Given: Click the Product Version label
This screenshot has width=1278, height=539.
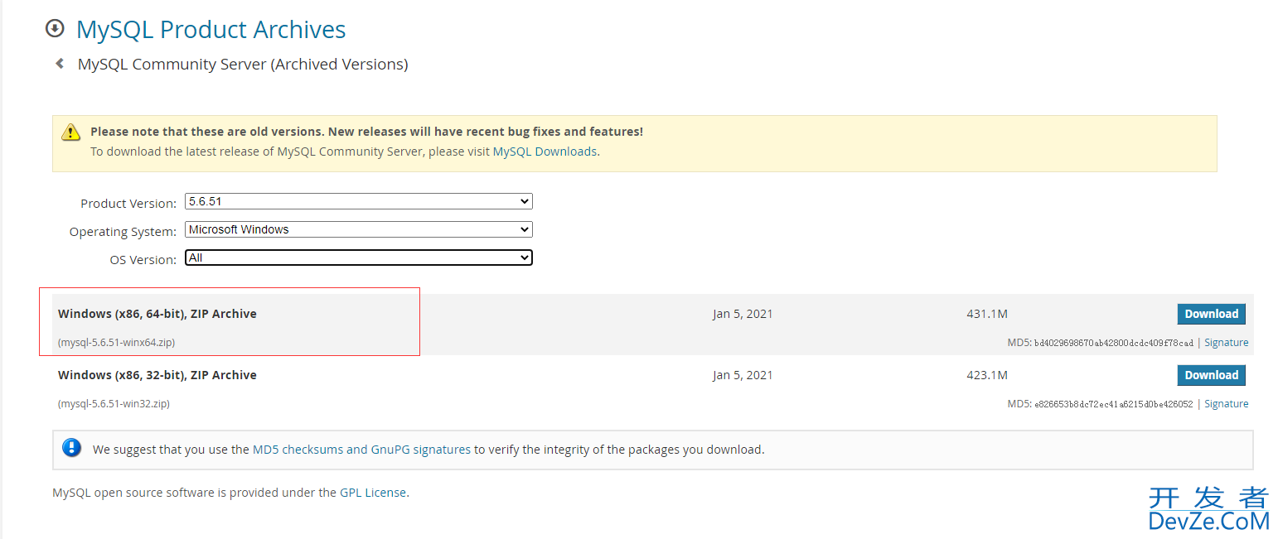Looking at the screenshot, I should pyautogui.click(x=128, y=204).
